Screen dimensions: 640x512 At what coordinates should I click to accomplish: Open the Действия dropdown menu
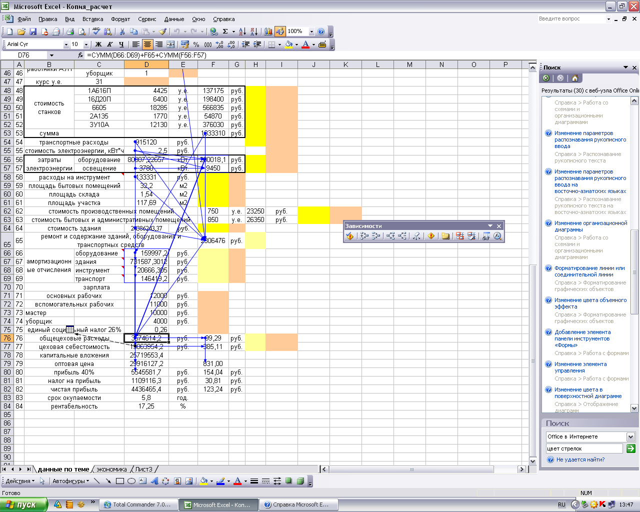click(x=20, y=481)
